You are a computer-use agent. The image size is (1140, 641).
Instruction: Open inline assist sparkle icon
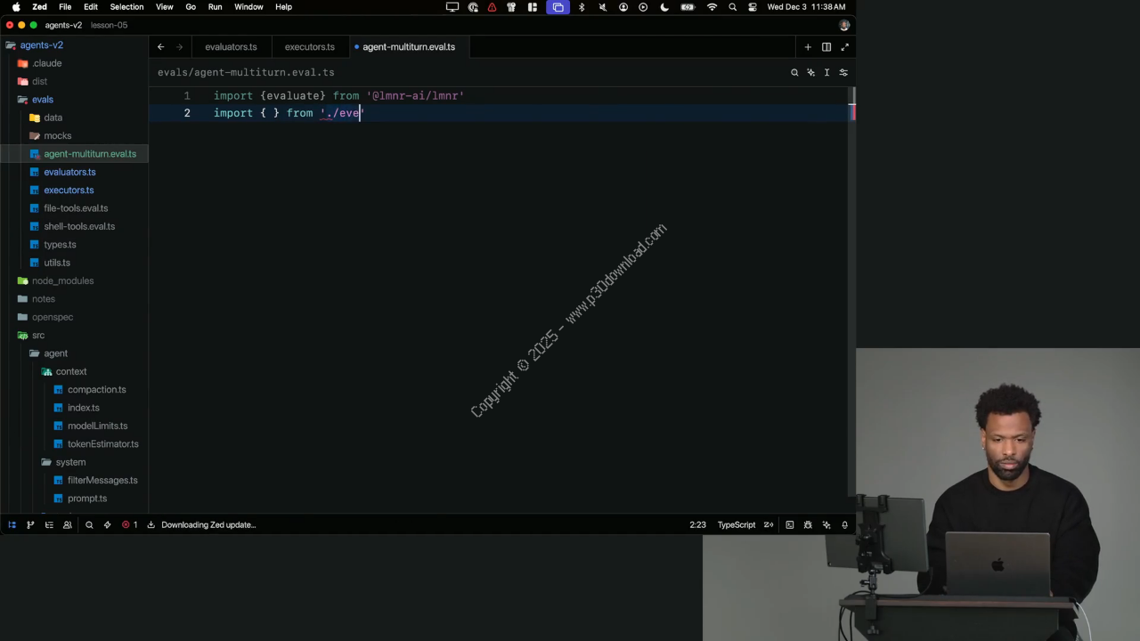coord(810,73)
